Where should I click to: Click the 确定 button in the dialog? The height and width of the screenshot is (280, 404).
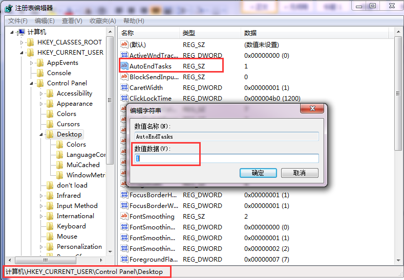click(258, 173)
